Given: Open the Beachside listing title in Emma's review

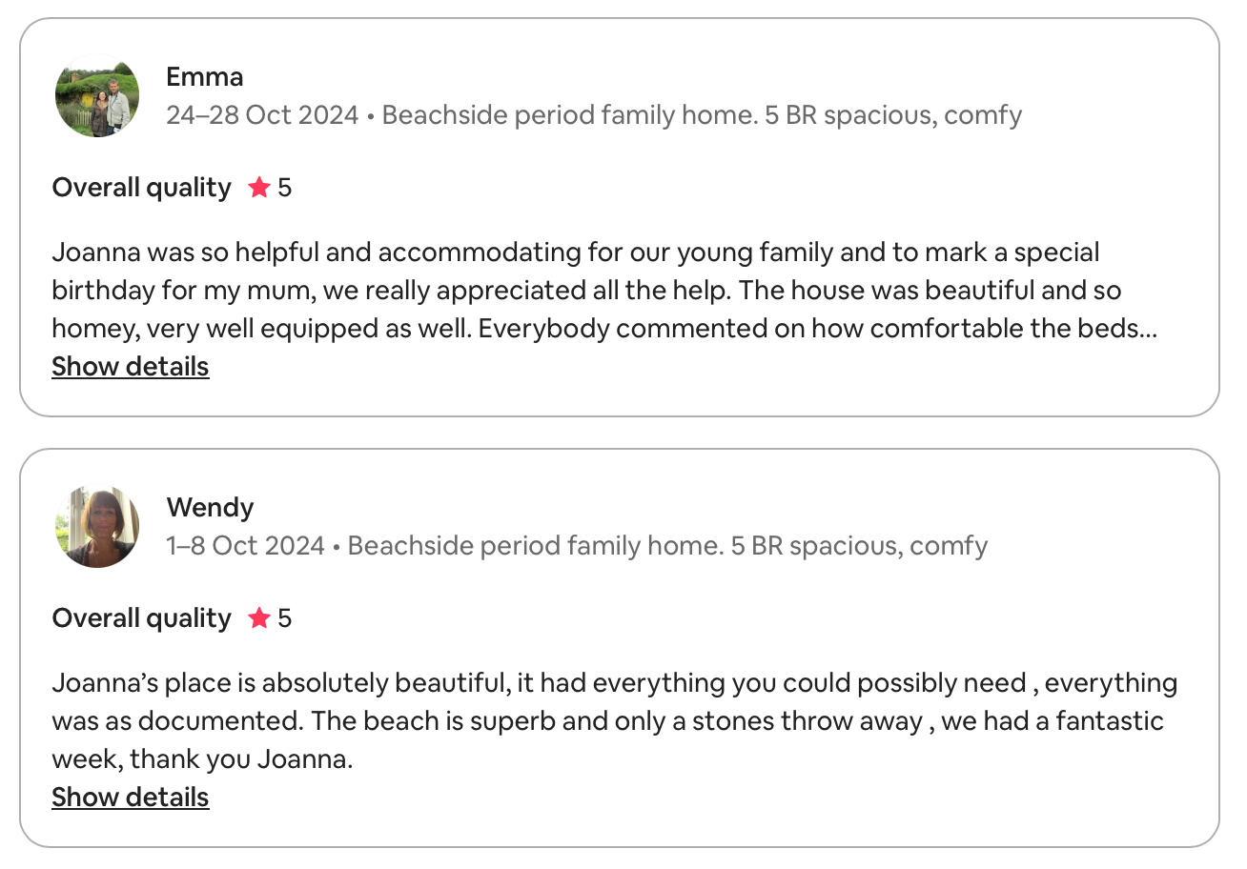Looking at the screenshot, I should 702,115.
